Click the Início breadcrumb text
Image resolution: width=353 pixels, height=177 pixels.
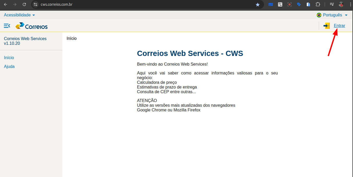coord(72,39)
